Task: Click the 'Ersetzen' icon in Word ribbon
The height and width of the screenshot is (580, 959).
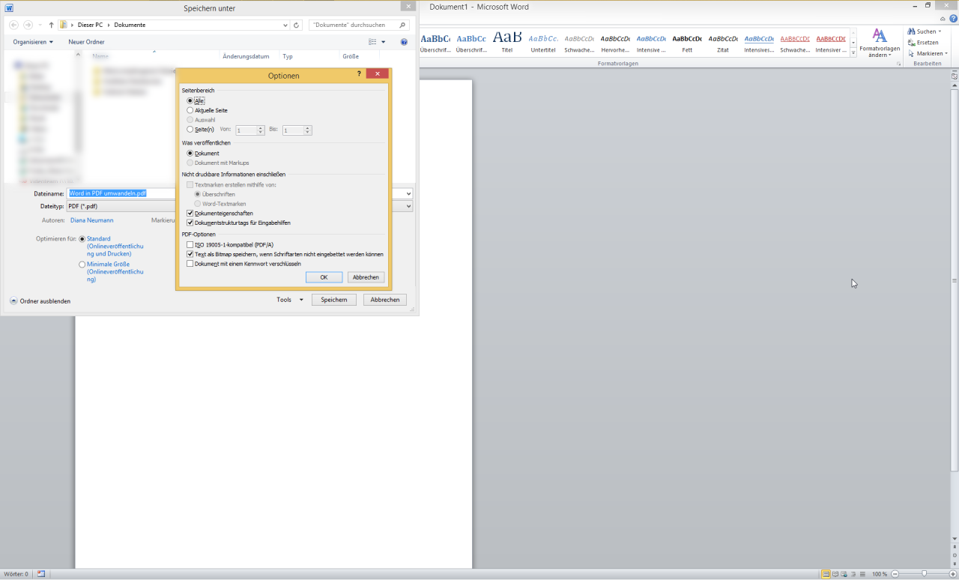Action: point(911,43)
